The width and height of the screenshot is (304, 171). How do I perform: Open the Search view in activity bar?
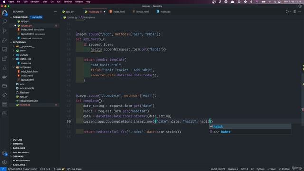4,22
